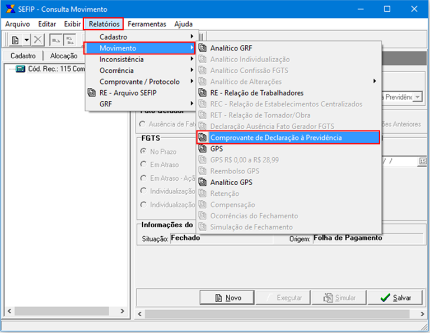Viewport: 430px width, 333px height.
Task: Maximize the SEFIP window
Action: 387,9
